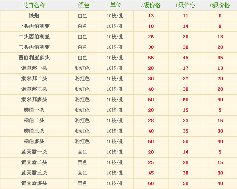Click the 花卉名称 column header
Image resolution: width=237 pixels, height=189 pixels.
tap(34, 5)
